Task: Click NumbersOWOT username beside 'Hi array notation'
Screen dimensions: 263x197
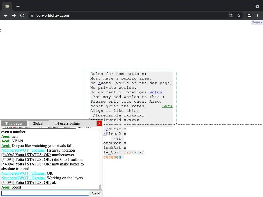Action: pyautogui.click(x=23, y=150)
